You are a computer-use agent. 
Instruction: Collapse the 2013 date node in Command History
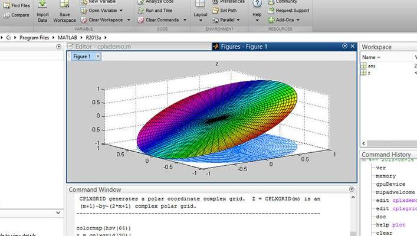(363, 160)
